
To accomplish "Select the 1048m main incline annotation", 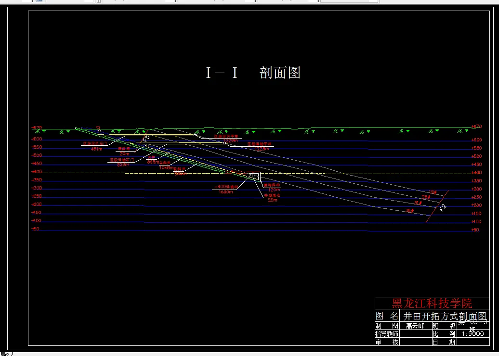I will click(x=167, y=168).
